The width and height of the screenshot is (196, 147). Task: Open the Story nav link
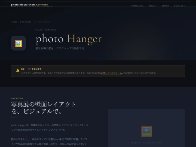pyautogui.click(x=165, y=6)
